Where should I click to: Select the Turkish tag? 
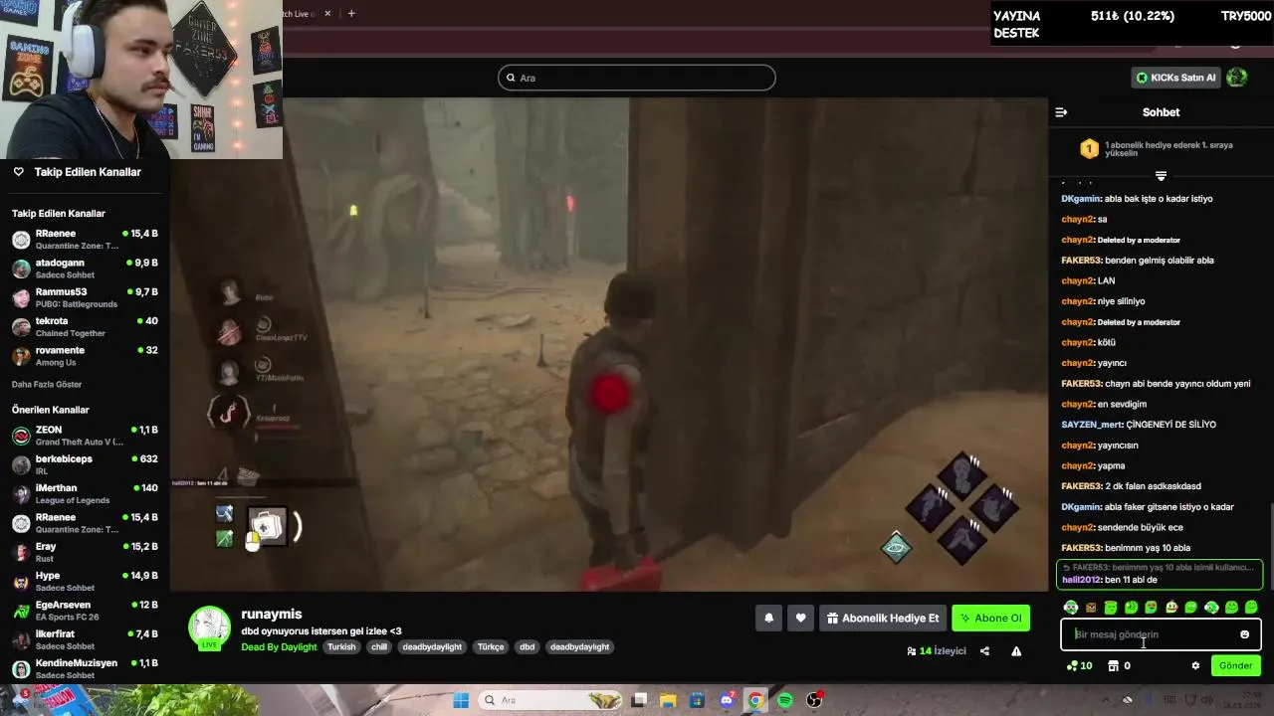tap(341, 646)
